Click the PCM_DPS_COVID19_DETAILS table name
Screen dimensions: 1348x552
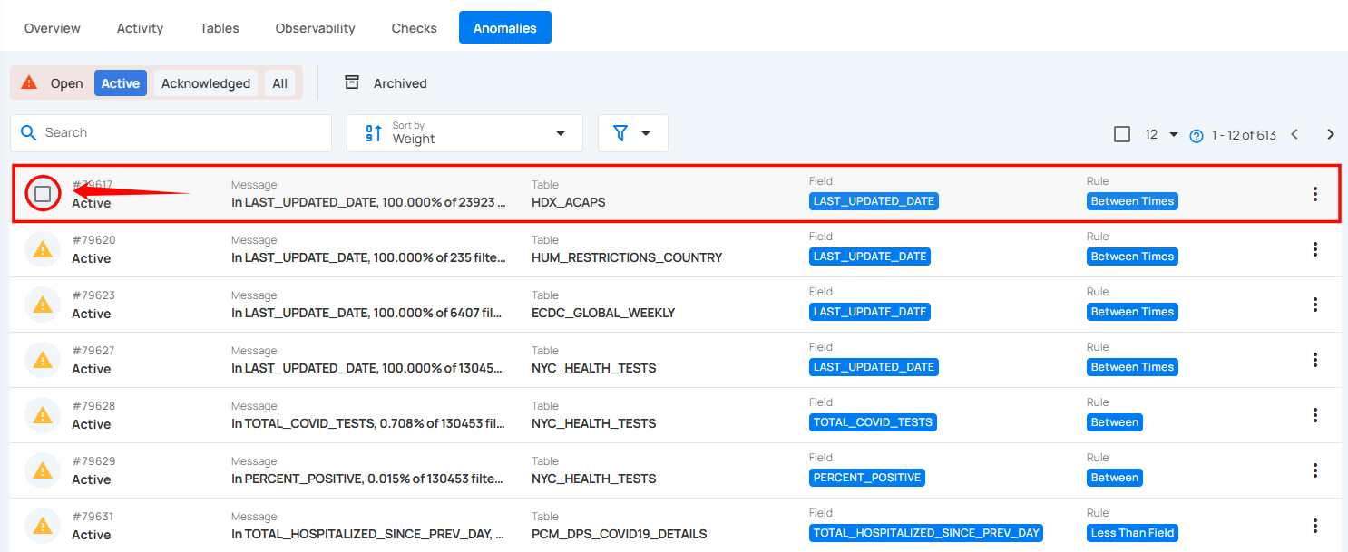tap(619, 534)
